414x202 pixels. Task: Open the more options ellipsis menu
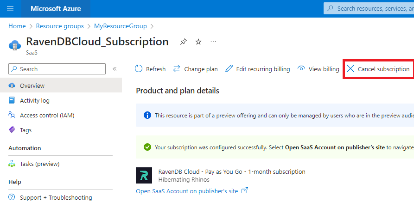[x=213, y=42]
